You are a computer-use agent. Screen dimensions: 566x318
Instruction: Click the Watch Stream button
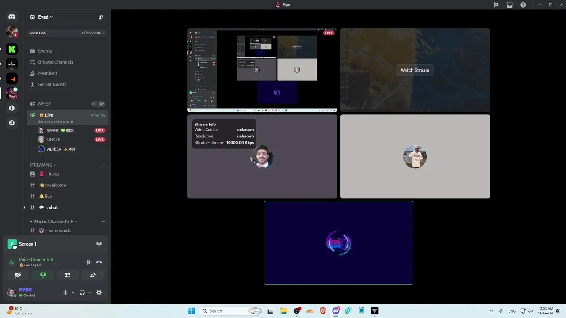415,70
